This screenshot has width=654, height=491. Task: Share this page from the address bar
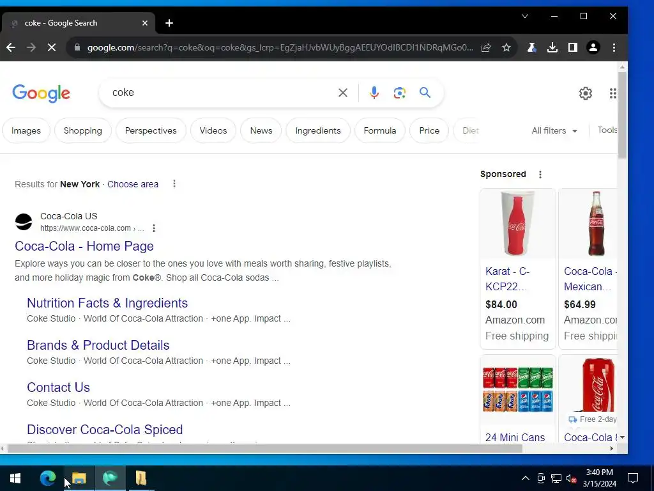(x=486, y=47)
